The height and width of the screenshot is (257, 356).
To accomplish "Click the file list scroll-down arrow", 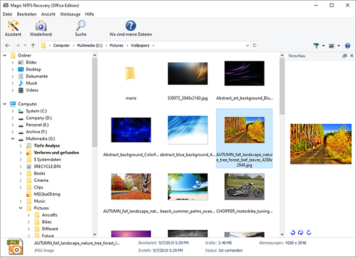I will tap(282, 234).
